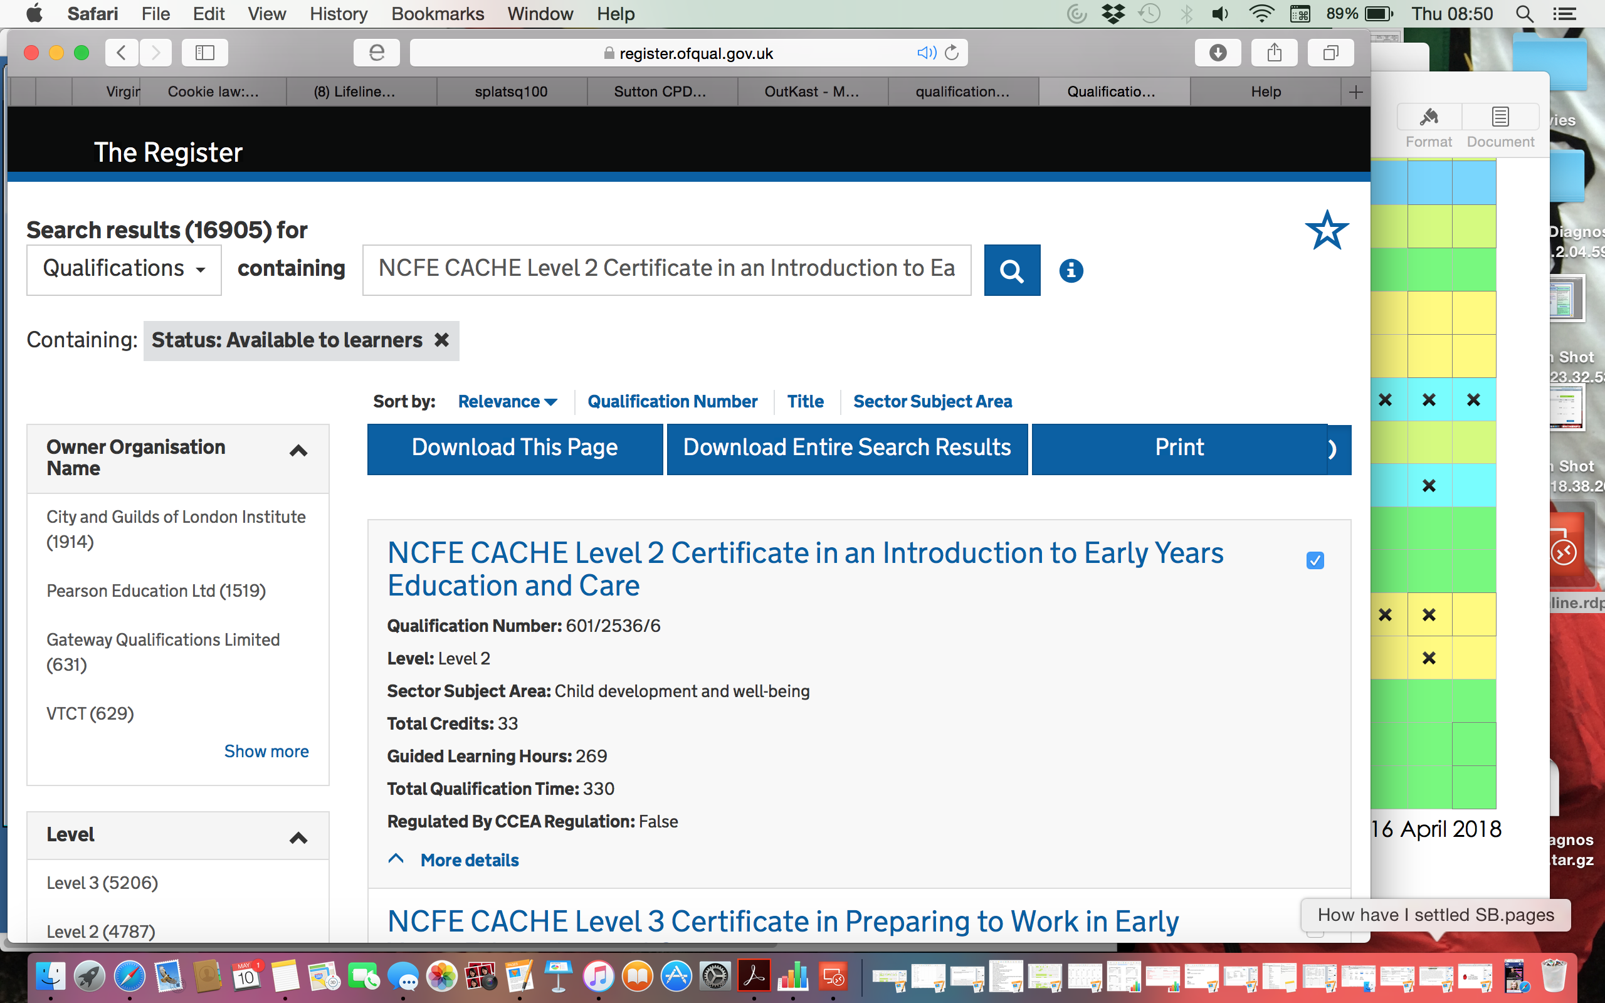Open Calendar from the Dock

point(247,976)
